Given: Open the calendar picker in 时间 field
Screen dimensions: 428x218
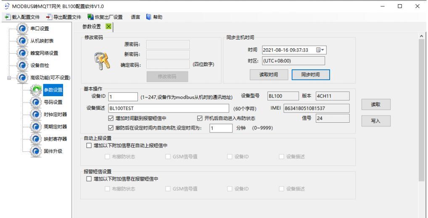Looking at the screenshot, I should (x=320, y=50).
